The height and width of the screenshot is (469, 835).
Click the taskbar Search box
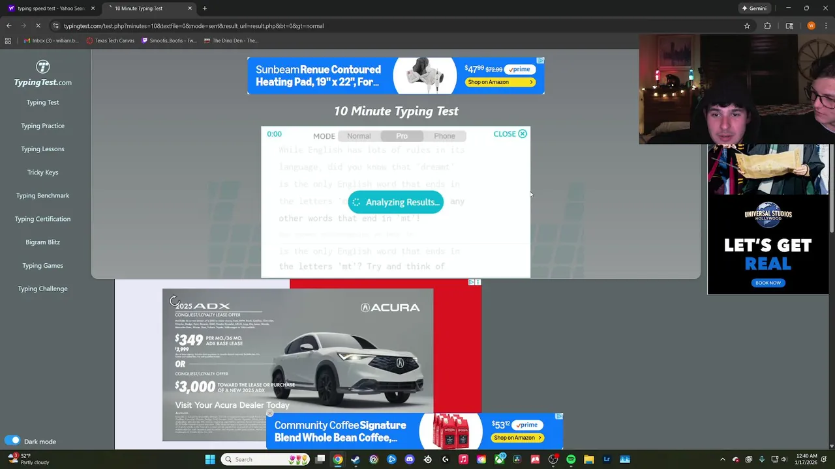coord(266,459)
